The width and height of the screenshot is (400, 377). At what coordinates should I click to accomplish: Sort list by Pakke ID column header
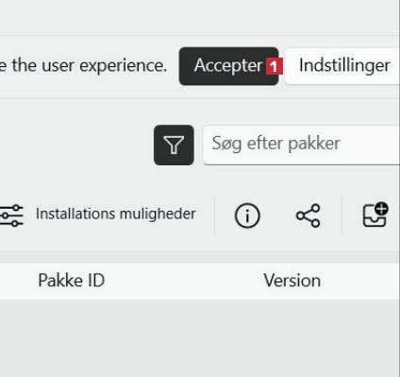(x=72, y=280)
